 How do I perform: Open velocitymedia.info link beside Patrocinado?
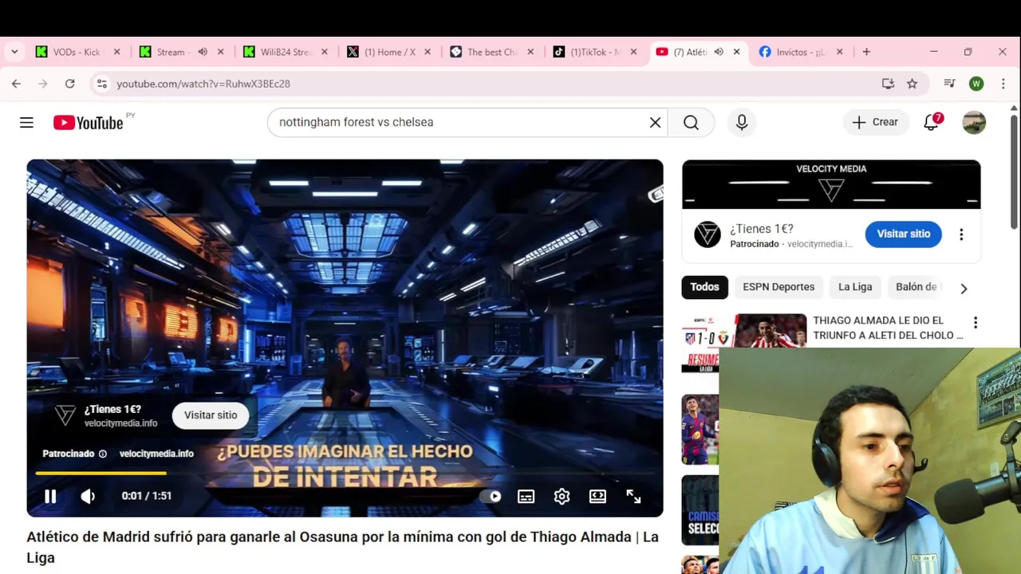(156, 454)
